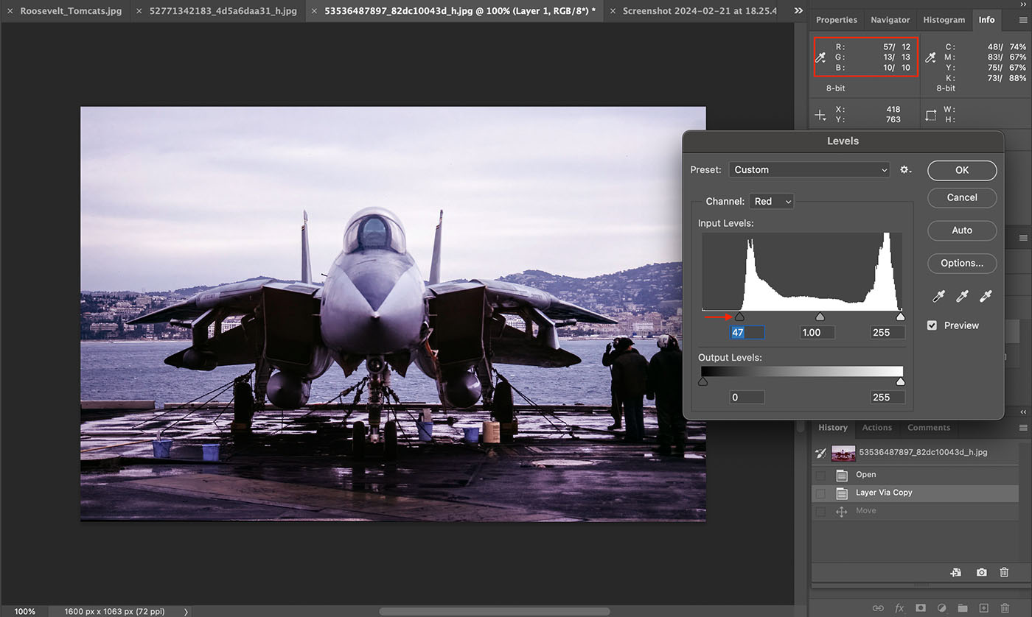Select the black point eyedropper in Levels

pyautogui.click(x=938, y=297)
